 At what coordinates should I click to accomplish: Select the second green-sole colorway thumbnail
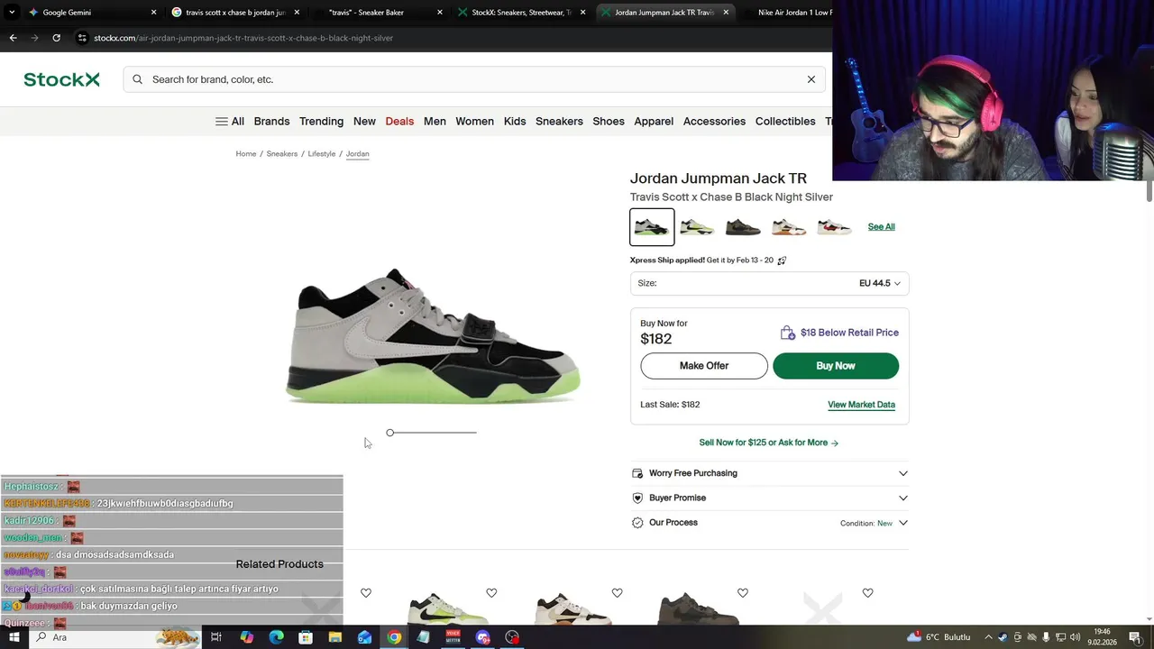(697, 227)
